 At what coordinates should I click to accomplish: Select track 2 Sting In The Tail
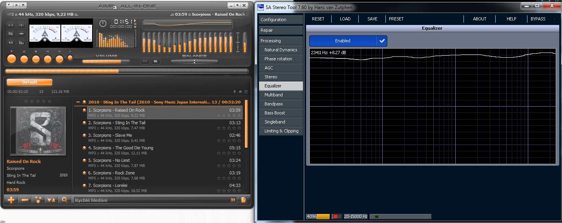tap(164, 125)
